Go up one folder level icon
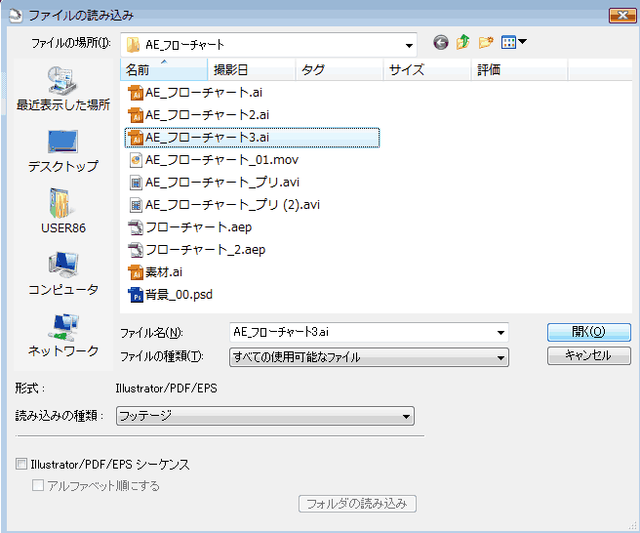This screenshot has width=640, height=533. [462, 42]
